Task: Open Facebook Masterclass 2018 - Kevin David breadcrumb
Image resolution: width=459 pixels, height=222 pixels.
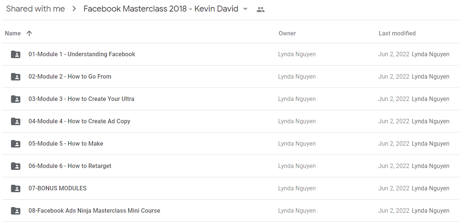Action: [161, 9]
